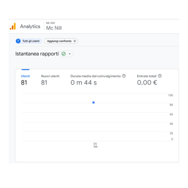Click the blue data point on chart
188x188 pixels.
pos(94,102)
